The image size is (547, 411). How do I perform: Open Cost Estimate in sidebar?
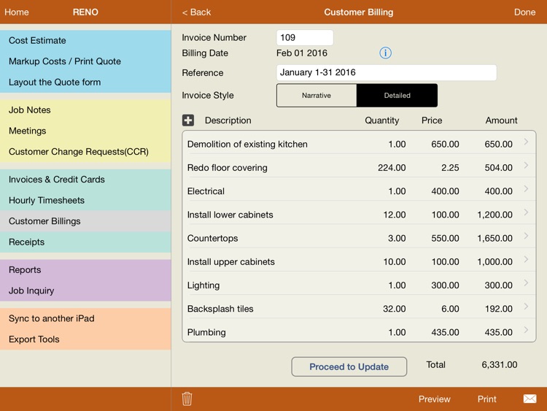(x=85, y=40)
